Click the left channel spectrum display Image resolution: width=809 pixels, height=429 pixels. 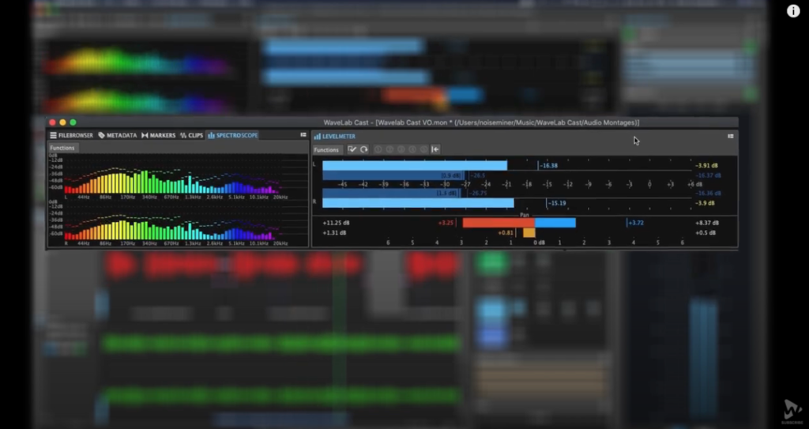click(x=174, y=180)
